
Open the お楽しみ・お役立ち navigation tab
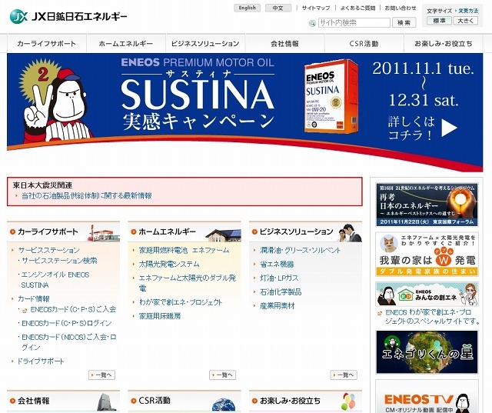pyautogui.click(x=444, y=44)
